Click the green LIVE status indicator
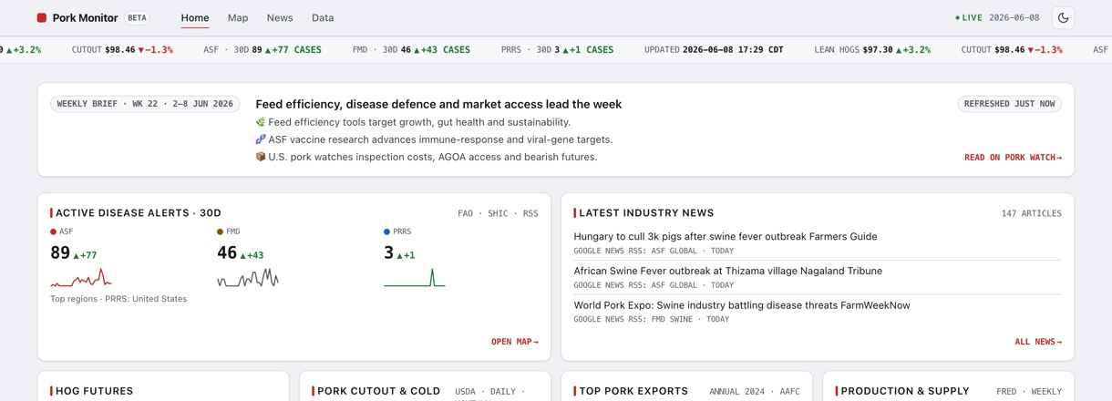1112x401 pixels. (x=968, y=17)
